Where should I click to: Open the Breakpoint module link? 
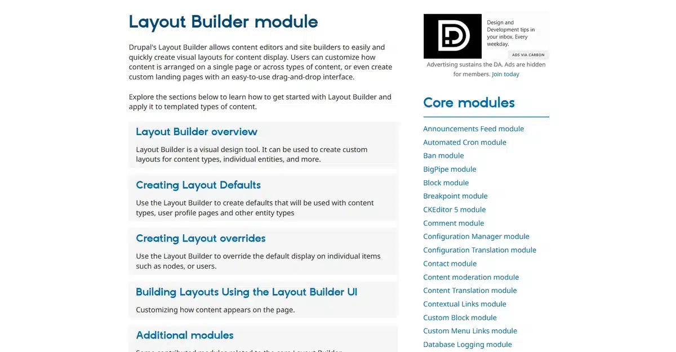(455, 196)
